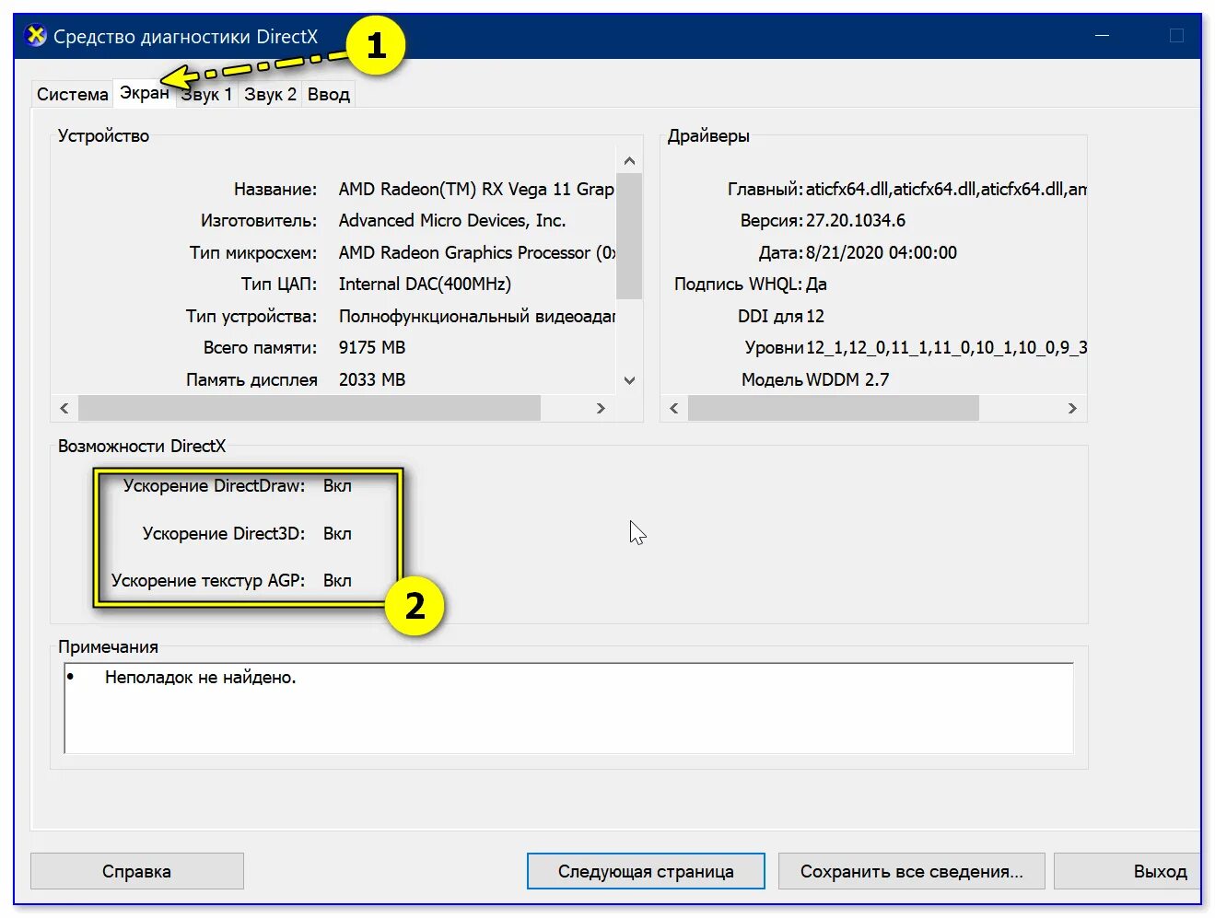Switch to the Система tab
The width and height of the screenshot is (1215, 918).
(x=72, y=94)
